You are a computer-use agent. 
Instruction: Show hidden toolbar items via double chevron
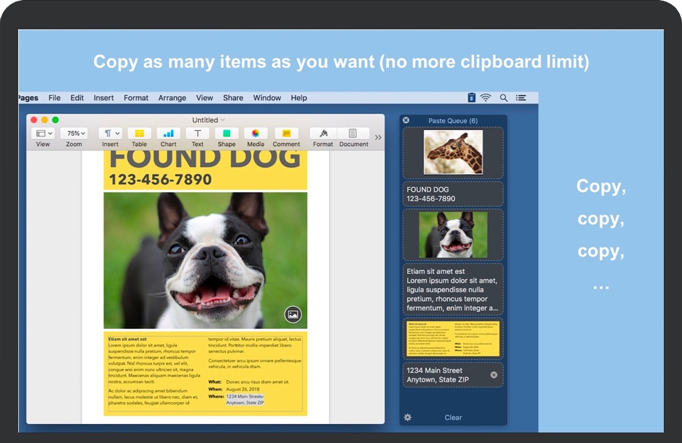pyautogui.click(x=378, y=138)
